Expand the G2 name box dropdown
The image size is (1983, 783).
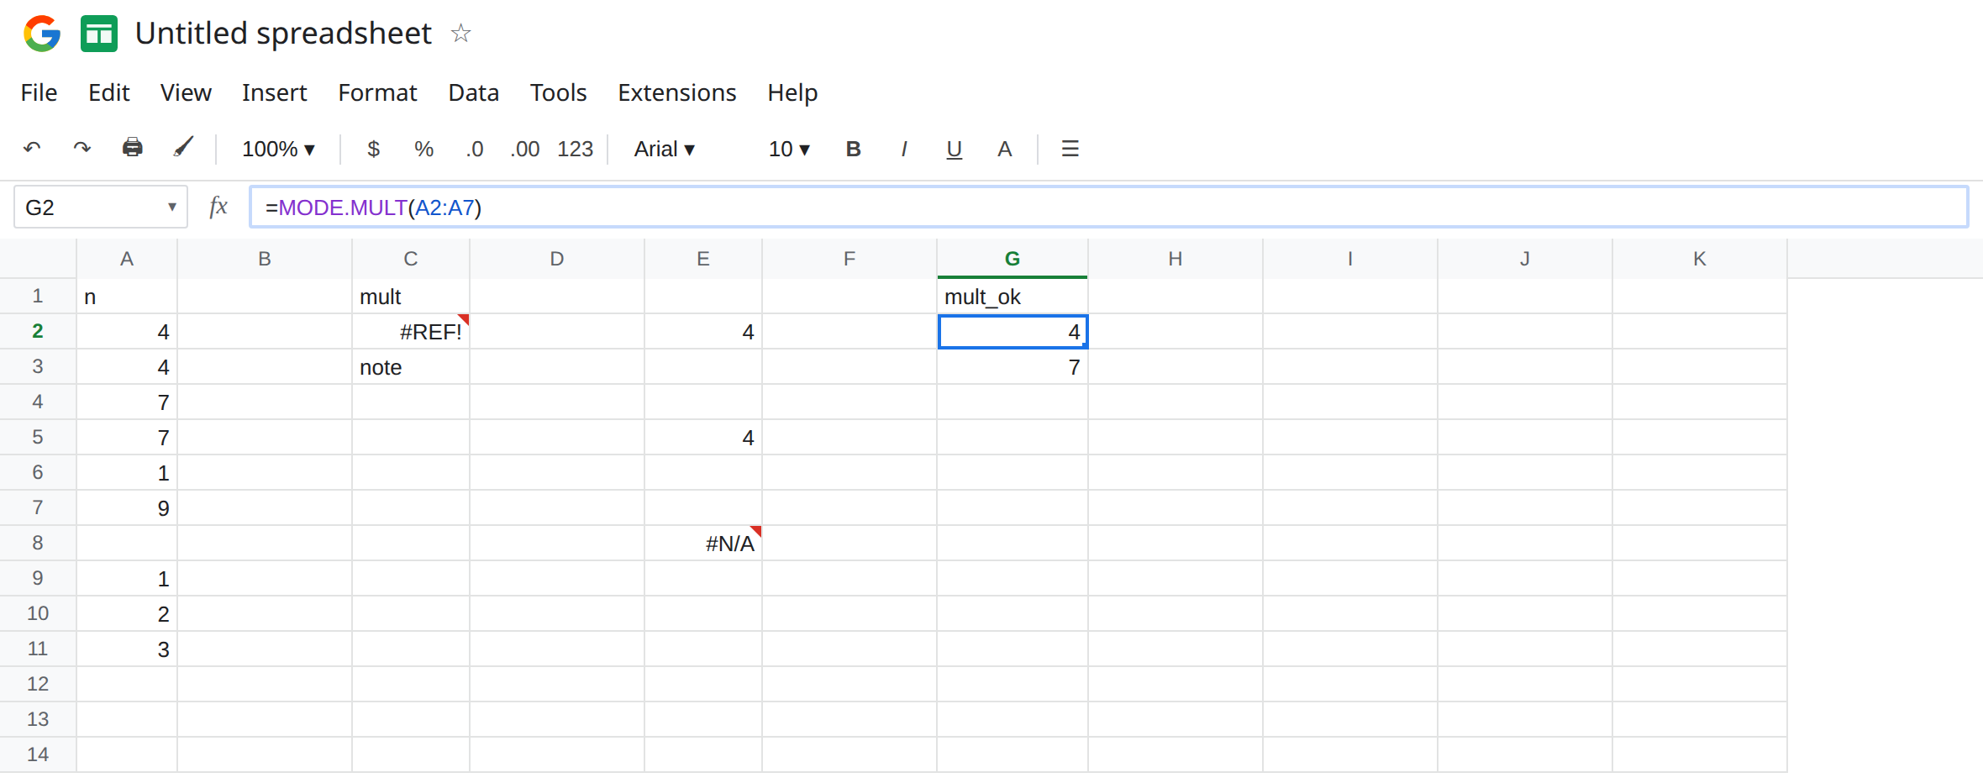pos(172,207)
